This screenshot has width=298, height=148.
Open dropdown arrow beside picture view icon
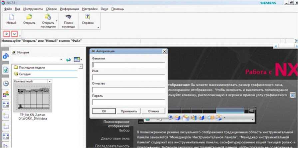81,60
